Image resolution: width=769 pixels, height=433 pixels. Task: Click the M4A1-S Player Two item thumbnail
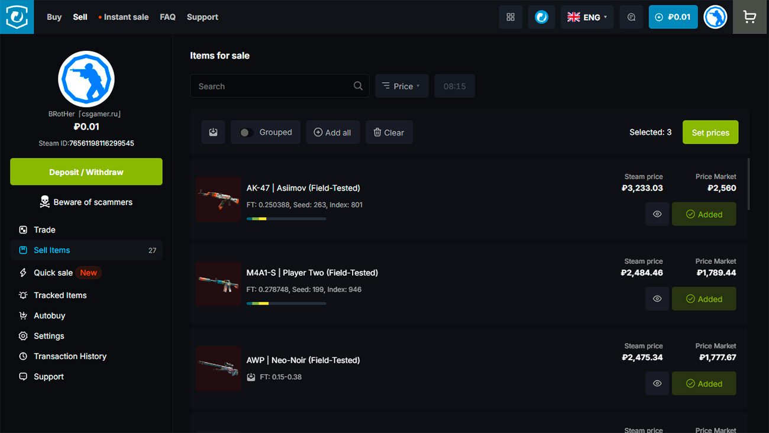tap(218, 284)
